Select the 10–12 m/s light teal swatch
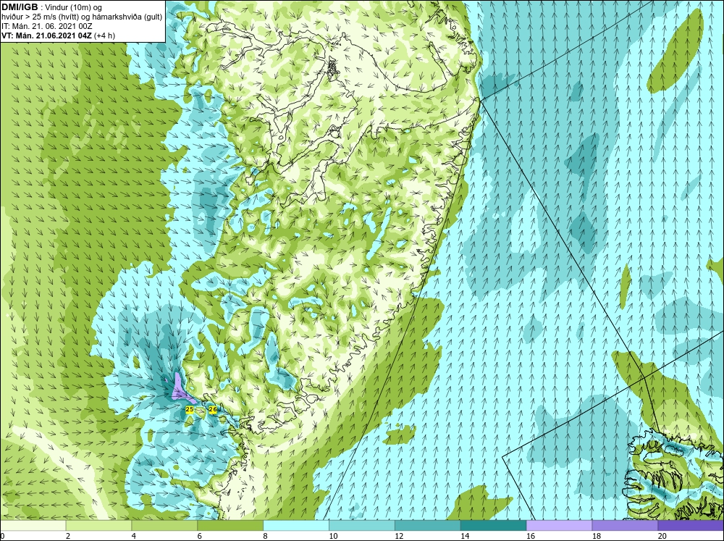Viewport: 724px width, 541px height. pos(361,525)
